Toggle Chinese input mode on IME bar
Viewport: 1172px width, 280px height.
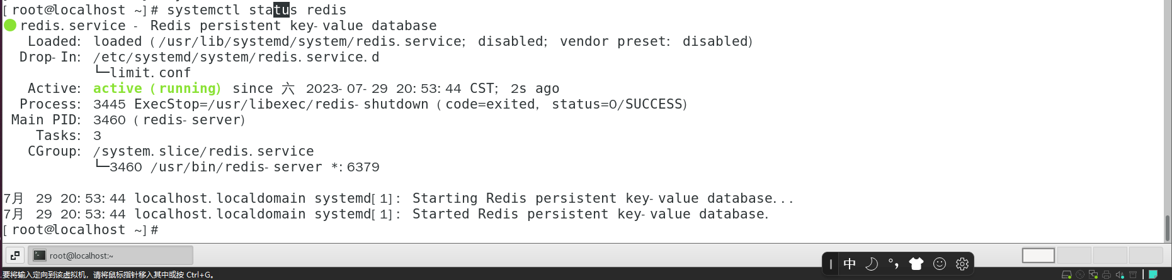[850, 264]
